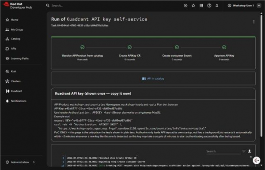The width and height of the screenshot is (265, 170).
Task: Click the Kuadrant API key shown once heading
Action: click(93, 93)
